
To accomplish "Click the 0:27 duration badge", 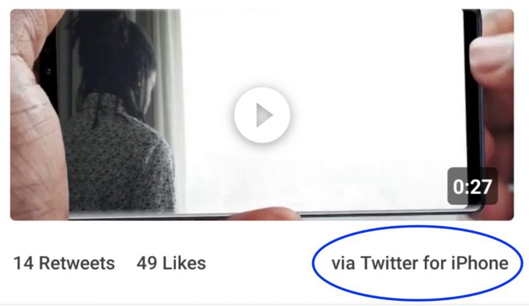I will coord(472,186).
